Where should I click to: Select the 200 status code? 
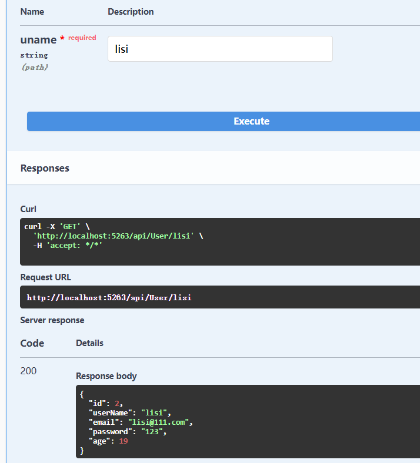point(28,371)
